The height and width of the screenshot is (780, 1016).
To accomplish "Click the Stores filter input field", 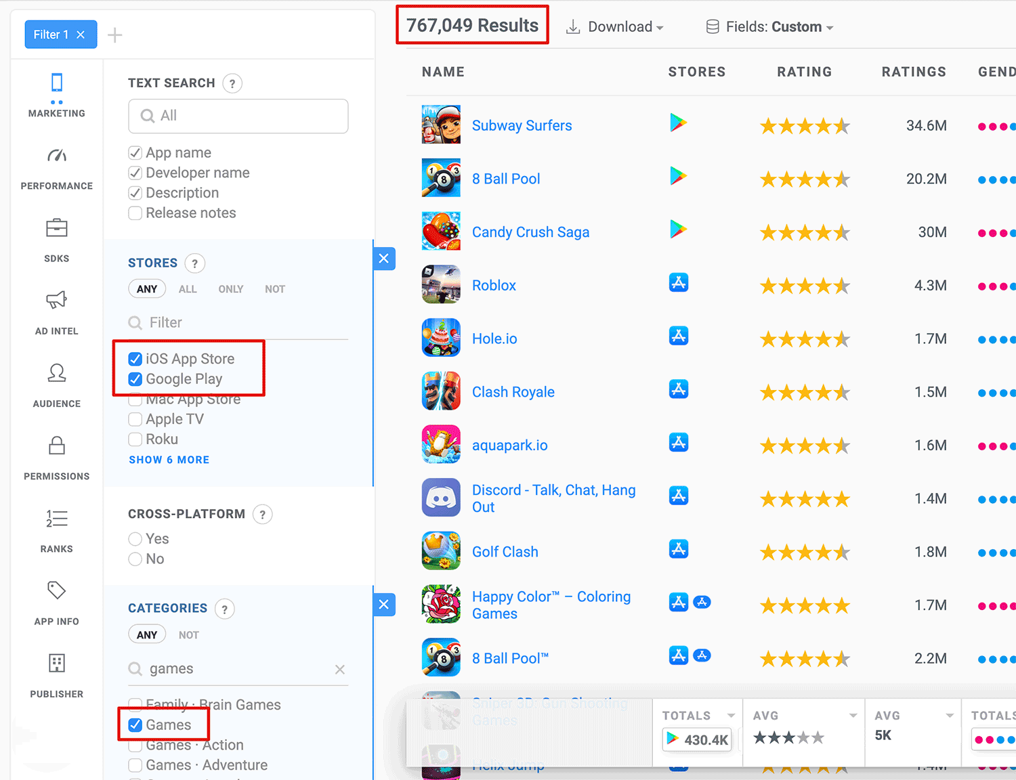I will coord(238,323).
